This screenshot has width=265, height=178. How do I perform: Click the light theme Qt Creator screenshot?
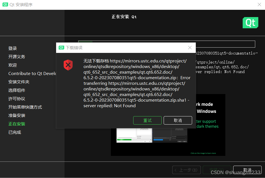click(134, 135)
